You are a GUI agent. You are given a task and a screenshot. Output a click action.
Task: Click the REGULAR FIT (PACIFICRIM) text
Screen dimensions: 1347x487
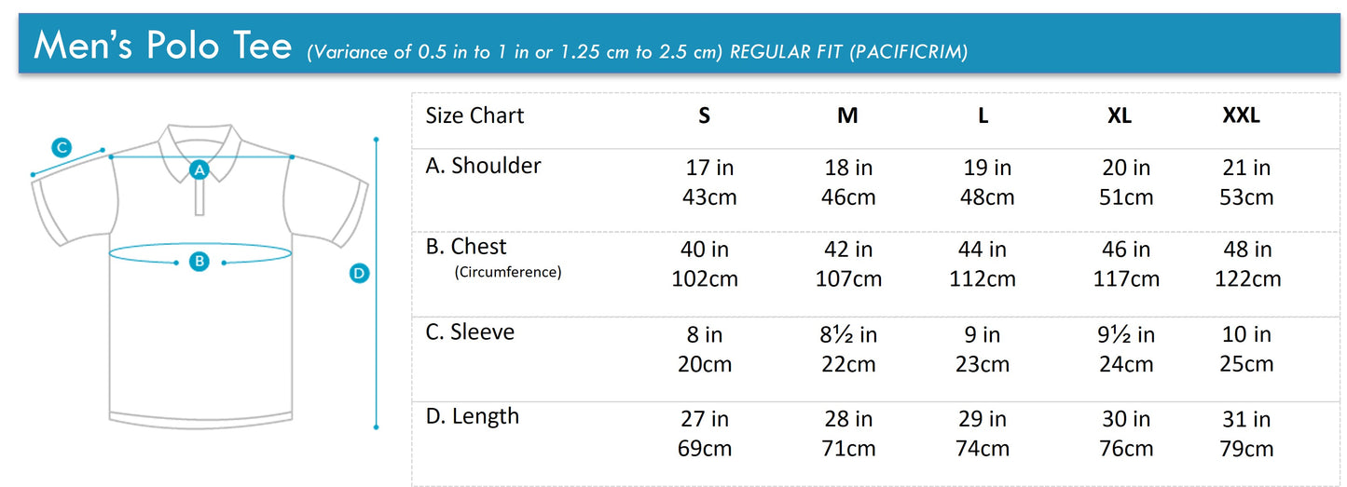848,51
